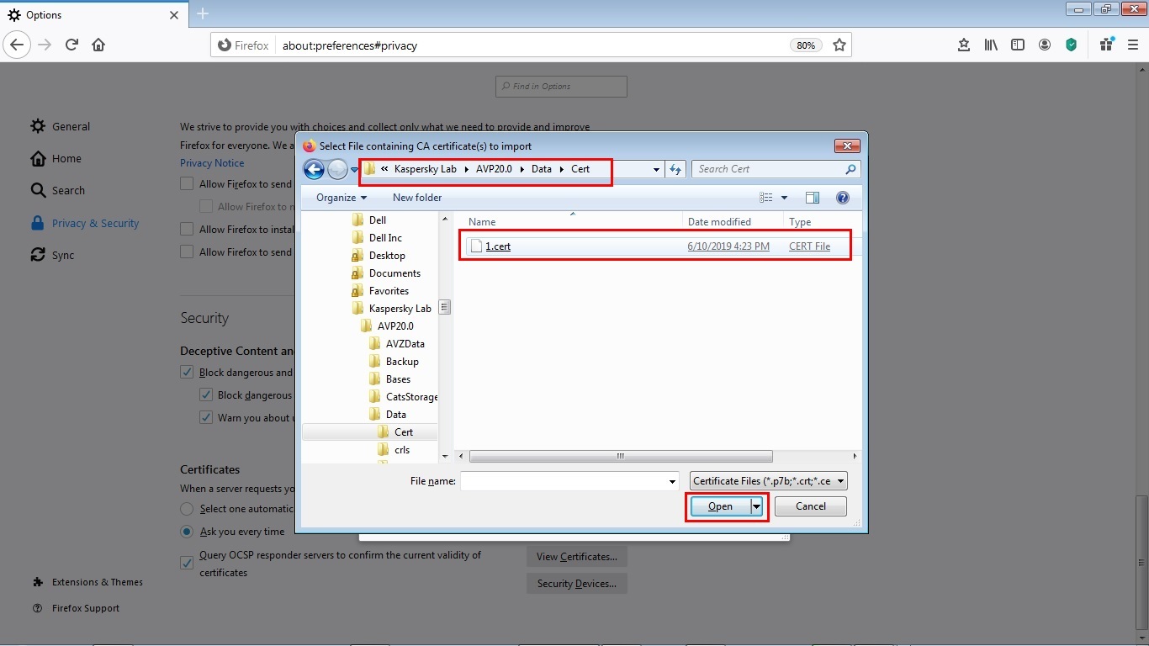The image size is (1149, 646).
Task: Click the search magnifier in Search Cert box
Action: [x=850, y=169]
